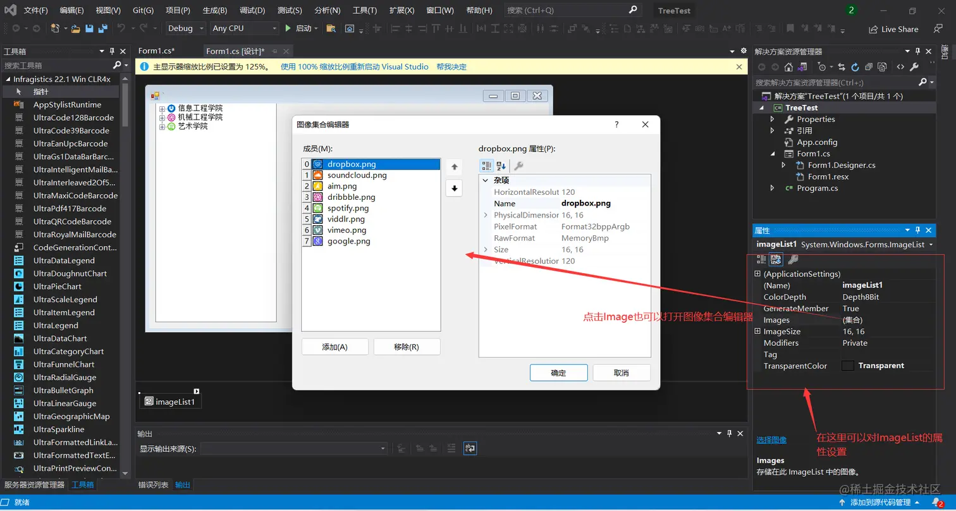Click Undo in the main toolbar
The height and width of the screenshot is (511, 956).
(x=121, y=28)
